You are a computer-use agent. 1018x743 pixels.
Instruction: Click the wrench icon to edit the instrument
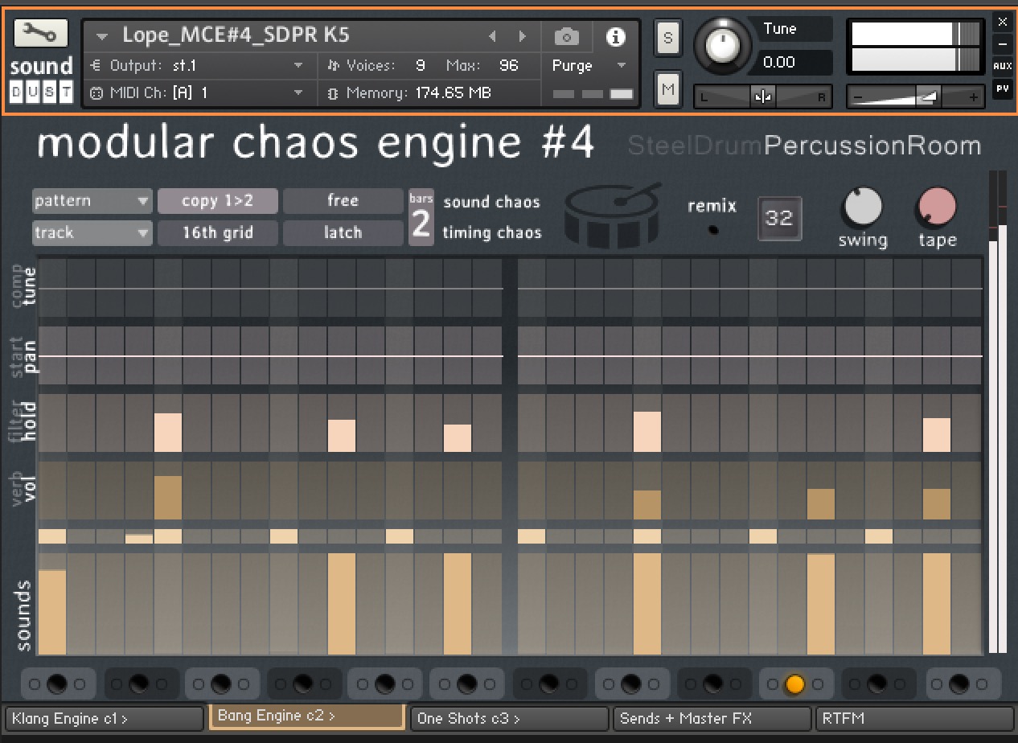pyautogui.click(x=42, y=33)
